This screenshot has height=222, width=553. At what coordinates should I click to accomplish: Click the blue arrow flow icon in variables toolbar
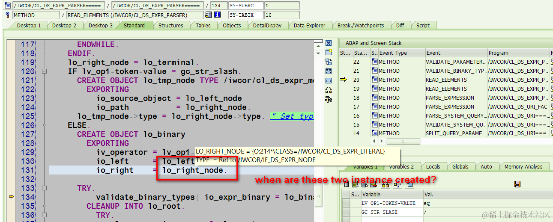tap(397, 184)
